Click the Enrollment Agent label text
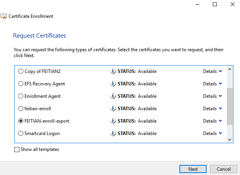 (43, 96)
